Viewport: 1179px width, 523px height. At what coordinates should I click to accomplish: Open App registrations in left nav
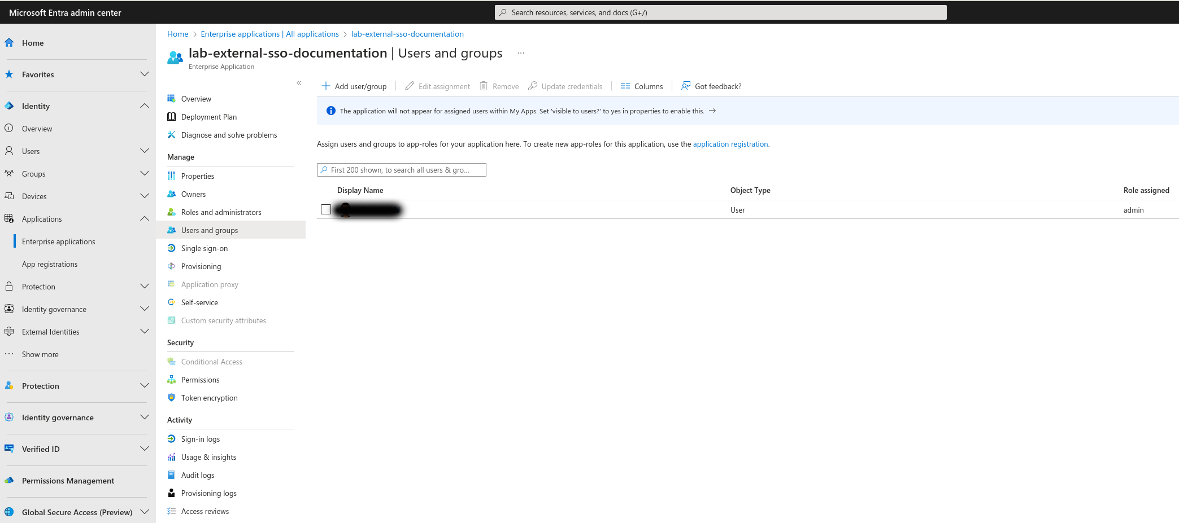point(50,264)
